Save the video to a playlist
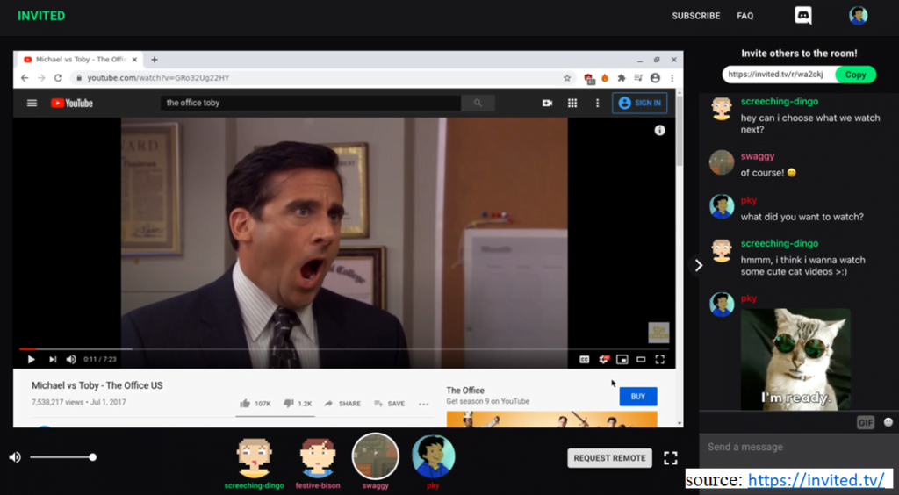Screen dimensions: 899x495 coord(390,404)
